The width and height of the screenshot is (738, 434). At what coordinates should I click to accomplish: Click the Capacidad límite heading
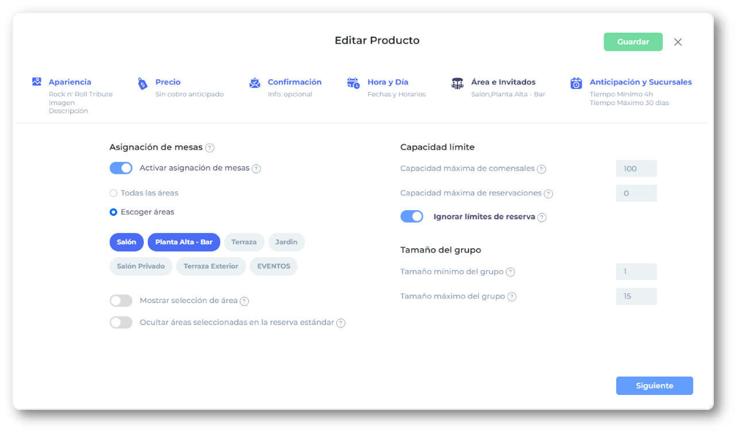tap(437, 148)
